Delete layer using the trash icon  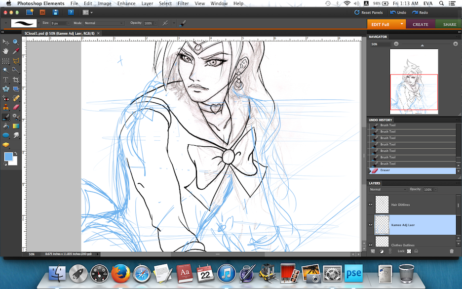click(451, 251)
